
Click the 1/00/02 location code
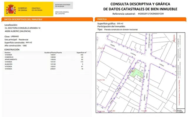pos(53,57)
